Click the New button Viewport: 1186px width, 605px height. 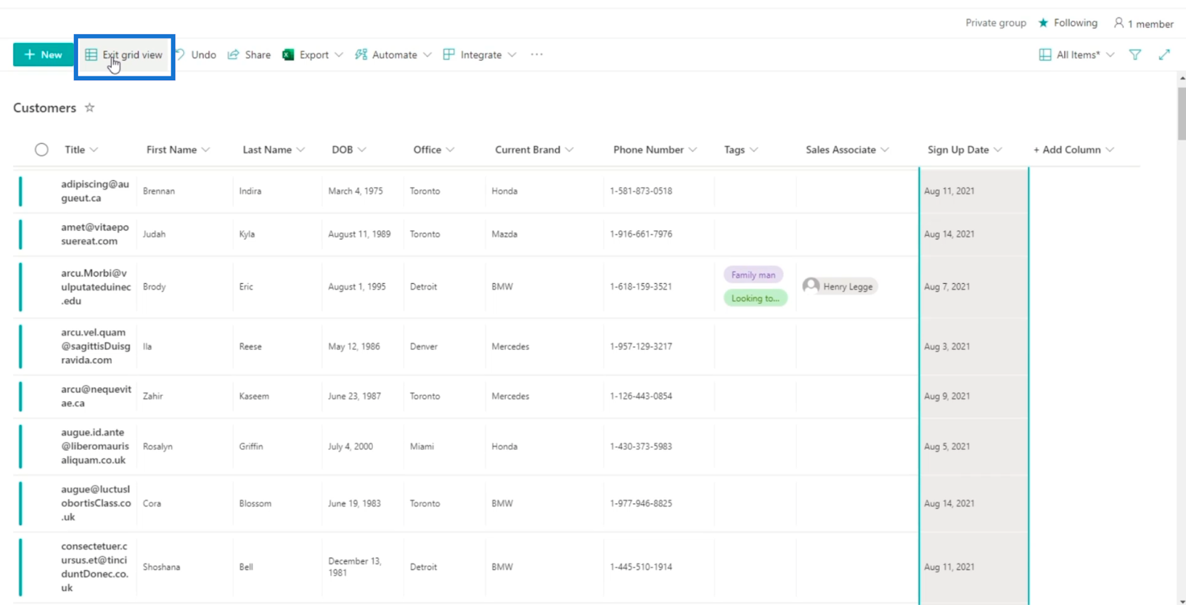tap(43, 55)
